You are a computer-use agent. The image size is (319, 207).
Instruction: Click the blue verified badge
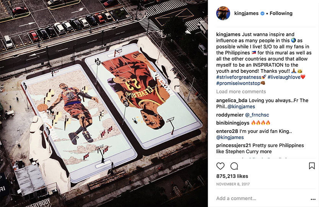click(262, 13)
